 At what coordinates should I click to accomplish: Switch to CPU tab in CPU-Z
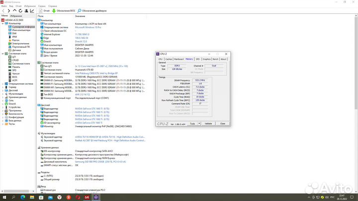(x=161, y=59)
